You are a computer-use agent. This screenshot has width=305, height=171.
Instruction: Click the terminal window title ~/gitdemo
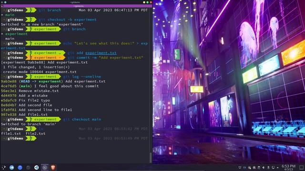coord(75,2)
